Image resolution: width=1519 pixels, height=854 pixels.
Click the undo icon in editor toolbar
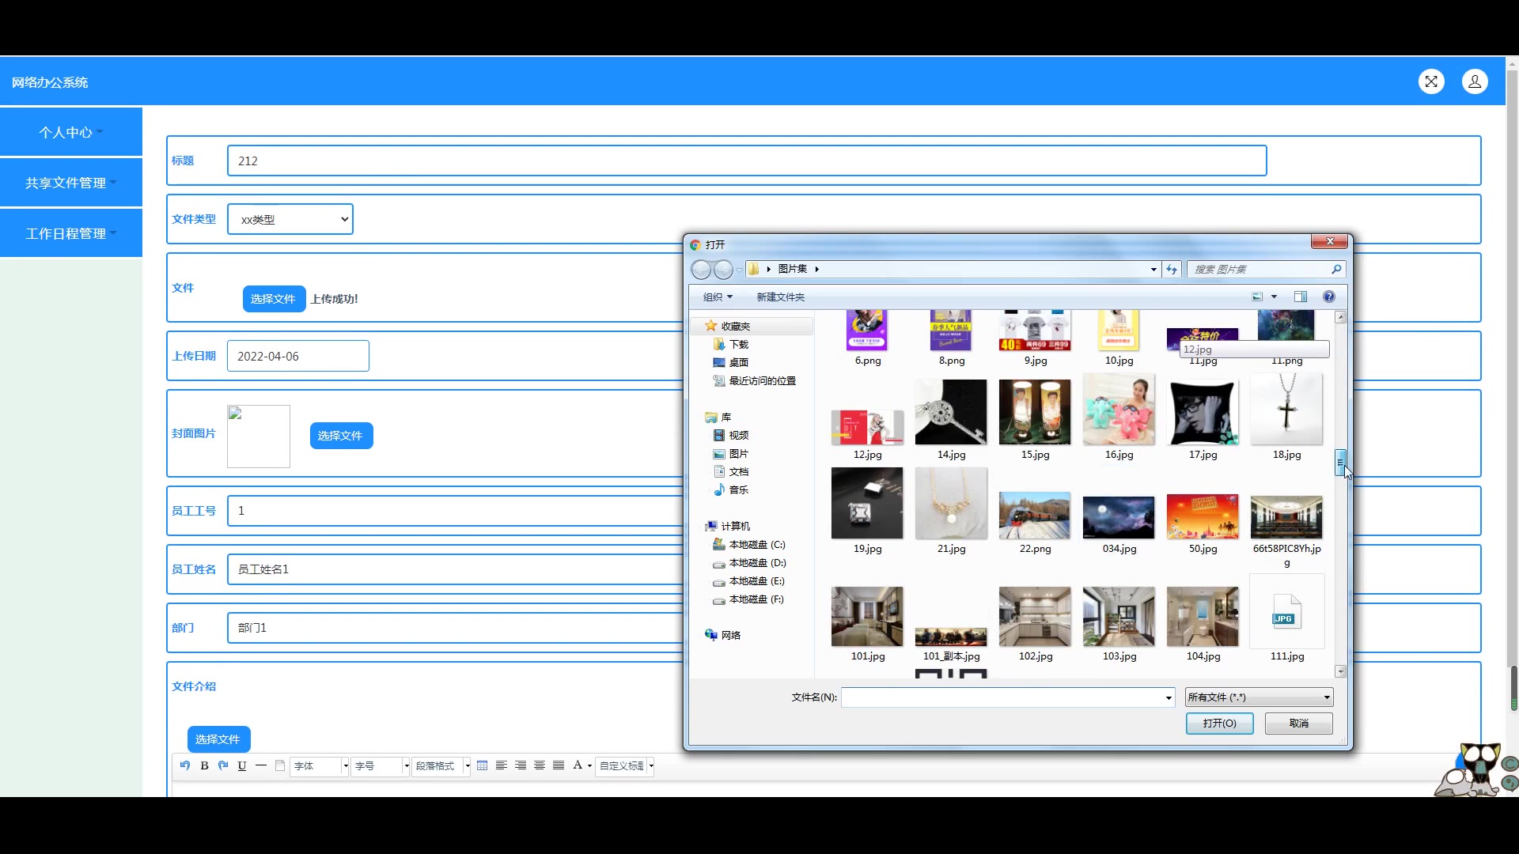(x=185, y=765)
